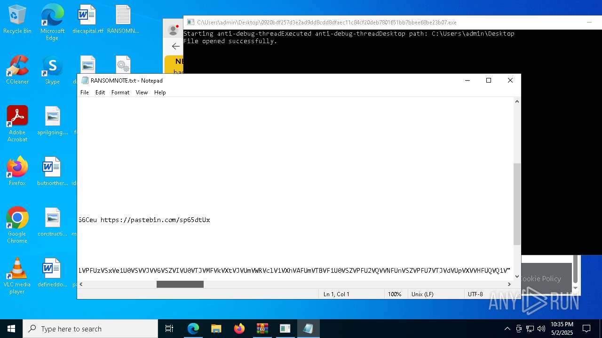
Task: Click the pastebin.com/sp65dtUx URL text
Action: 155,220
